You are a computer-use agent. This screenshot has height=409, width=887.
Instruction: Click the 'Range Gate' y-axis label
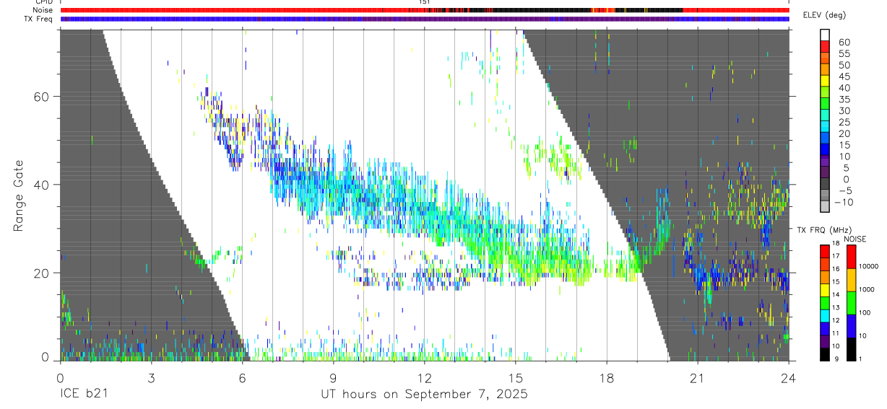pos(20,196)
